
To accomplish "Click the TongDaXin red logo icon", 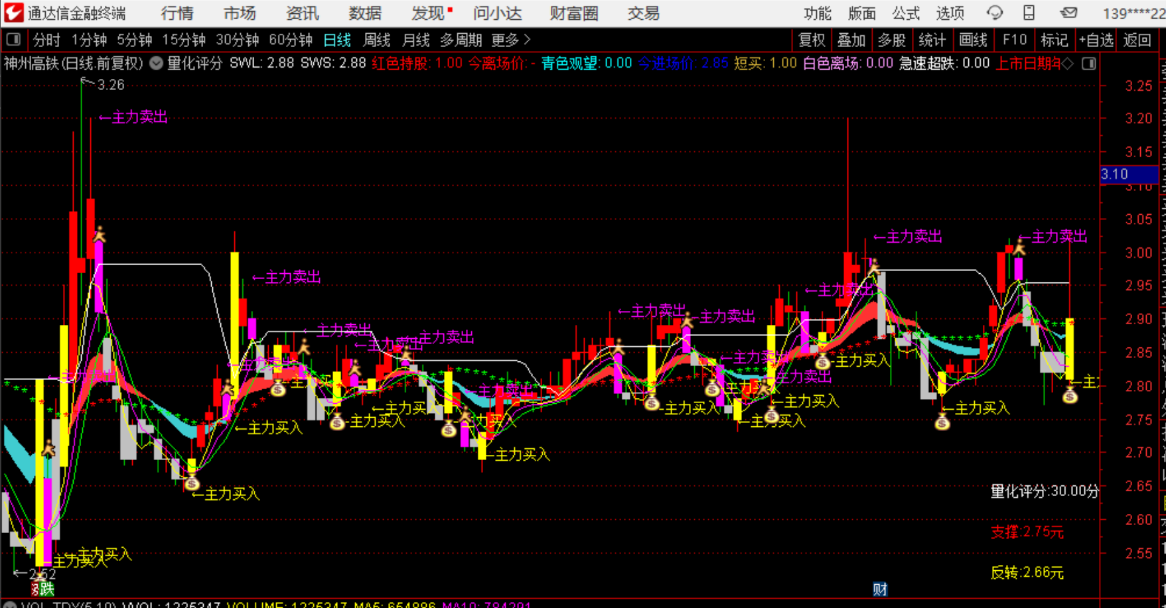I will (13, 13).
